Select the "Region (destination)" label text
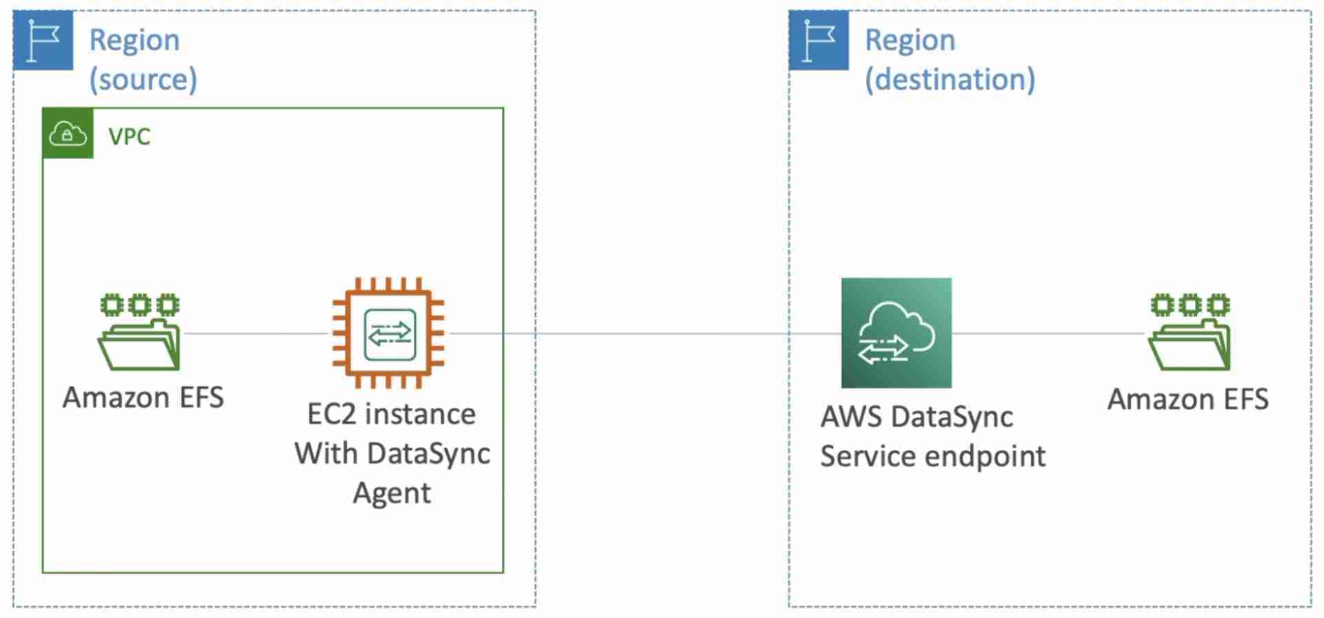Screen dimensions: 1324x618 (950, 60)
